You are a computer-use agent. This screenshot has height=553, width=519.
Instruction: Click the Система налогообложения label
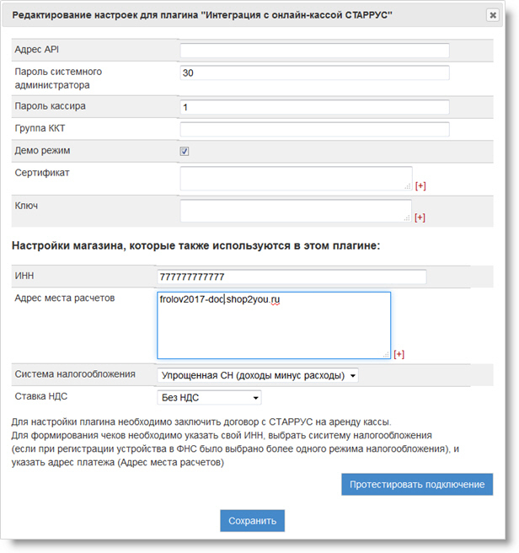(75, 374)
